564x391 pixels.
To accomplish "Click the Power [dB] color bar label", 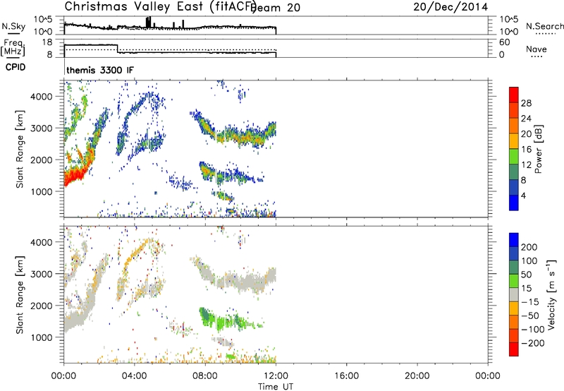I will [538, 149].
